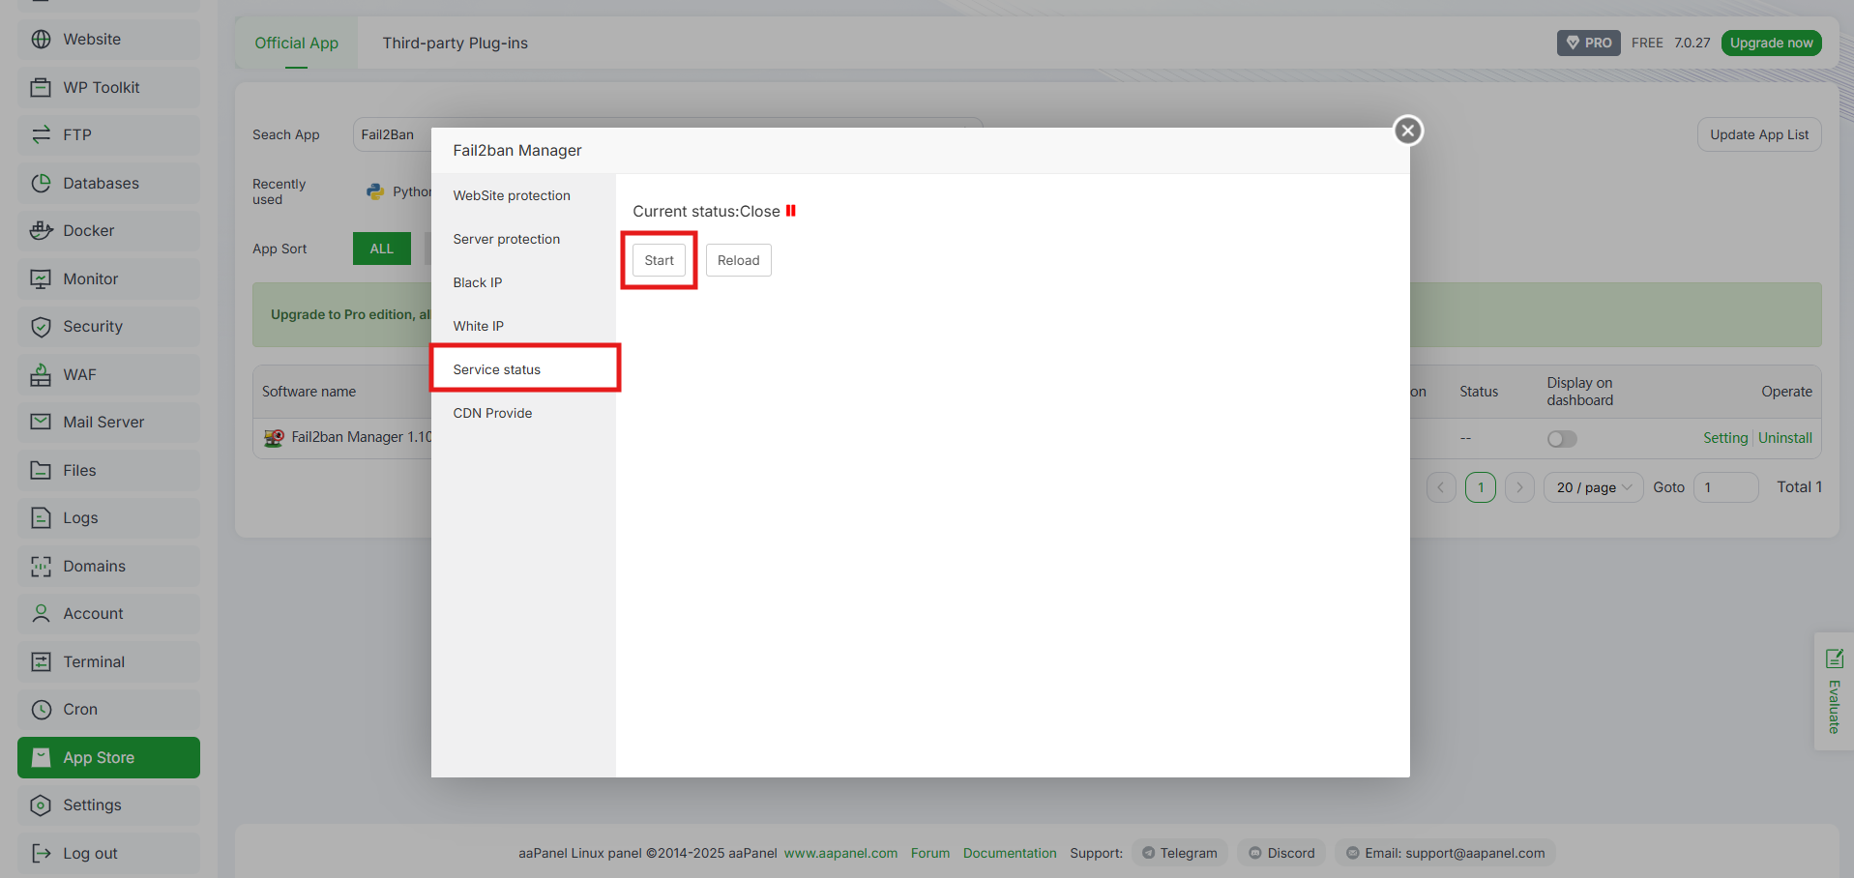1854x878 pixels.
Task: Go to next page arrow in pagination
Action: coord(1519,487)
